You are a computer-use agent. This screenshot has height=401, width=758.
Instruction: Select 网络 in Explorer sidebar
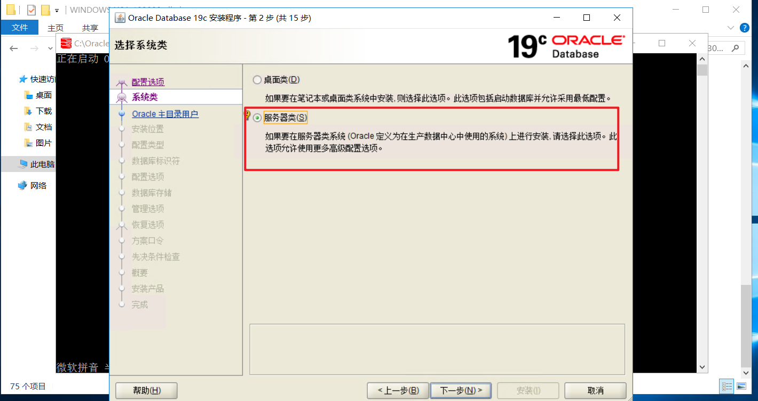pos(32,185)
